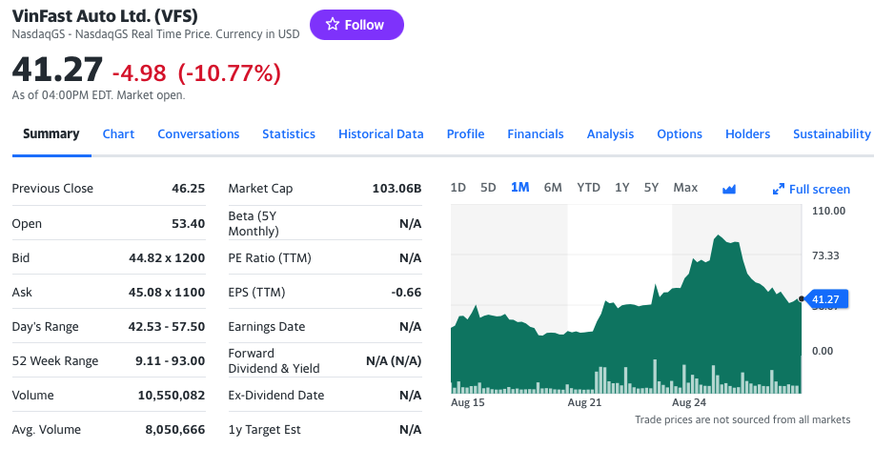Screen dimensions: 874x449
Task: Click the large 41.27 current price
Action: 57,70
